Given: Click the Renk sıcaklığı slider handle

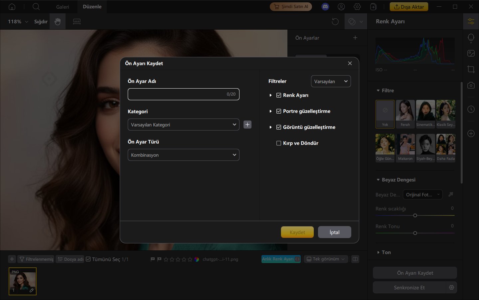Looking at the screenshot, I should tap(415, 215).
